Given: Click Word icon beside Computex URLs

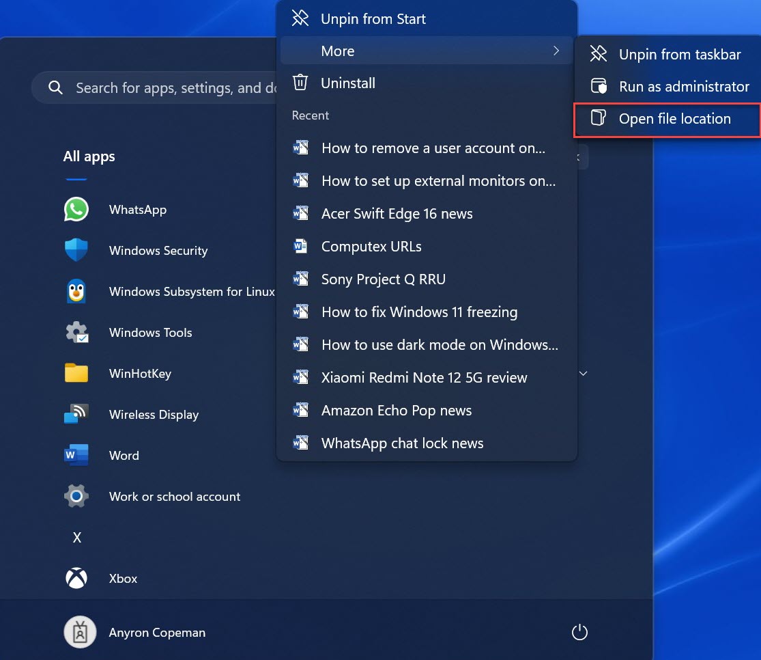Looking at the screenshot, I should (300, 247).
